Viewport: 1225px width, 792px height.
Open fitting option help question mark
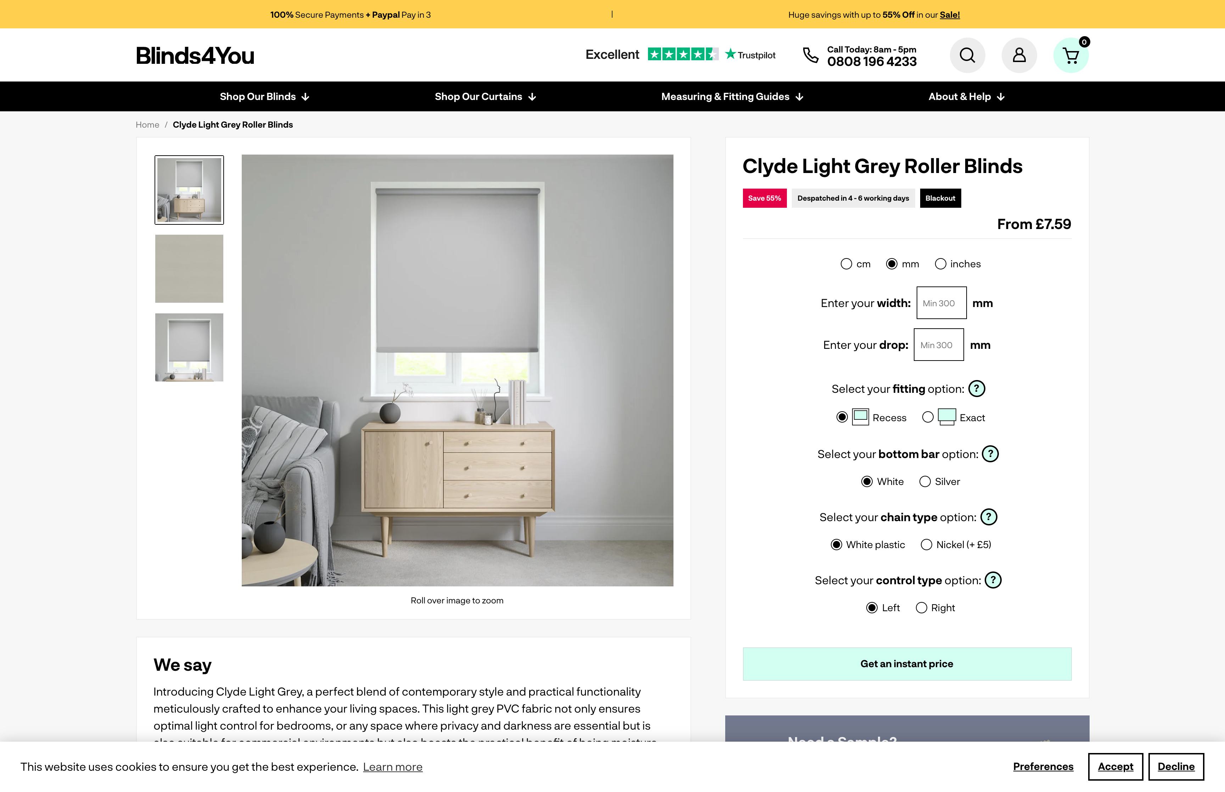976,389
